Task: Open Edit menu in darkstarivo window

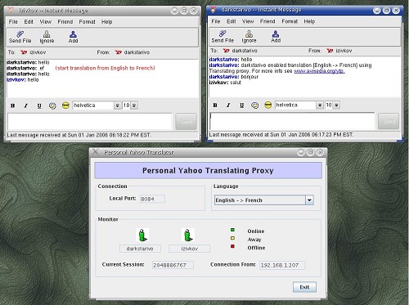Action: tap(231, 21)
